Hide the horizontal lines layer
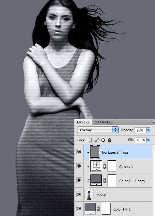155x216 pixels. 79,152
